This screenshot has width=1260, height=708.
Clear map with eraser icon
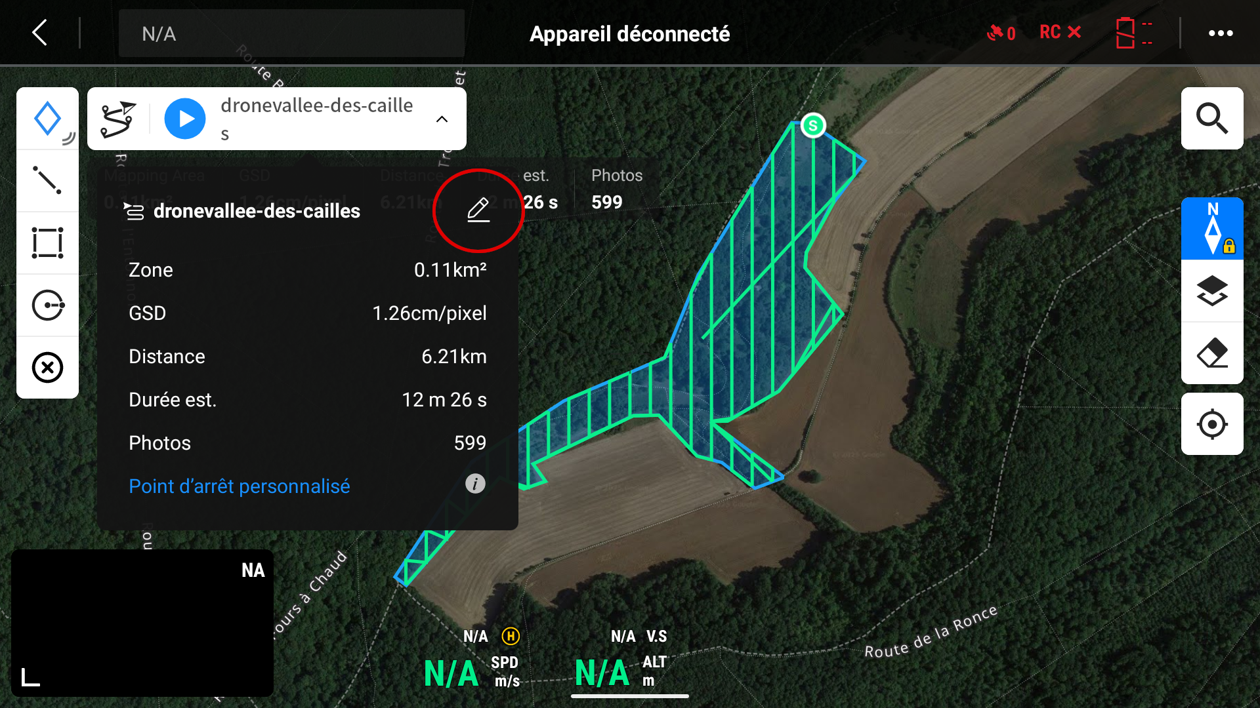point(1212,353)
